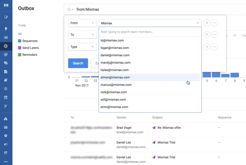Open Daniel Lee's first Mixmax Trial email
The width and height of the screenshot is (246, 165).
166,143
